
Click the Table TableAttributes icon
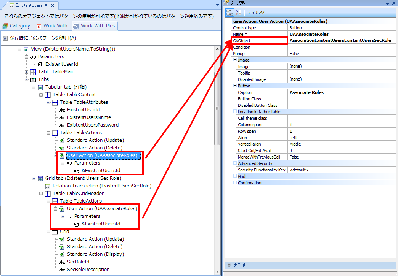55,102
